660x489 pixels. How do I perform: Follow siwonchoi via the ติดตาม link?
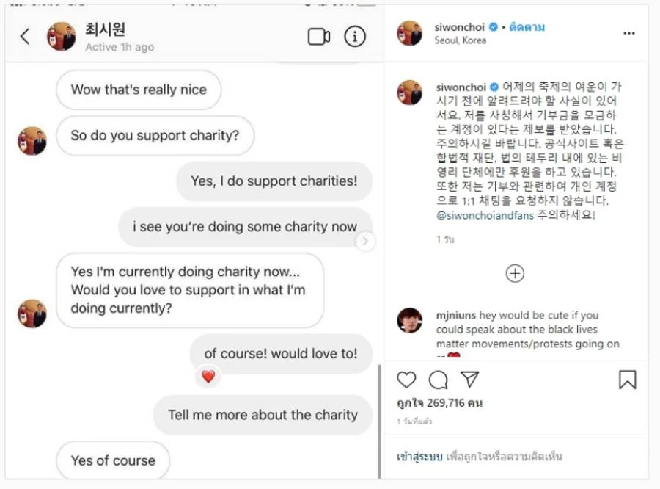coord(527,27)
